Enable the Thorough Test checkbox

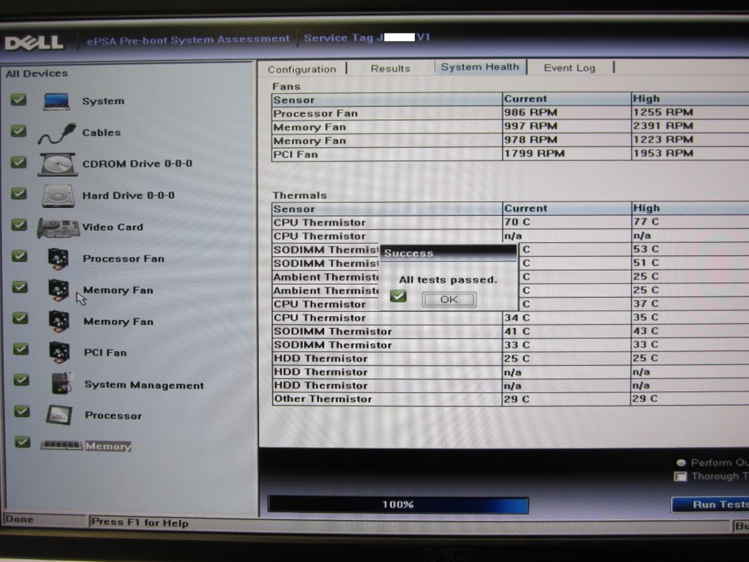(x=680, y=476)
